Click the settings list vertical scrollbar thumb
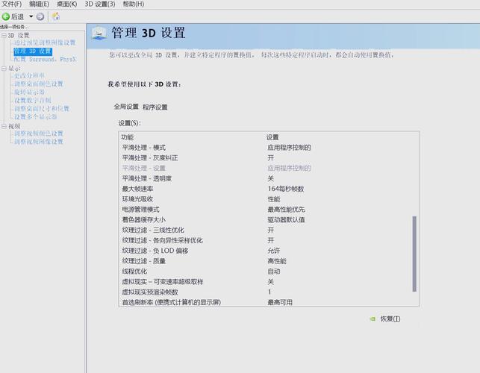 (414, 254)
